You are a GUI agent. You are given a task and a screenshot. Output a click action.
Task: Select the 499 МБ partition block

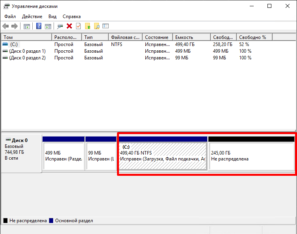[x=63, y=156]
